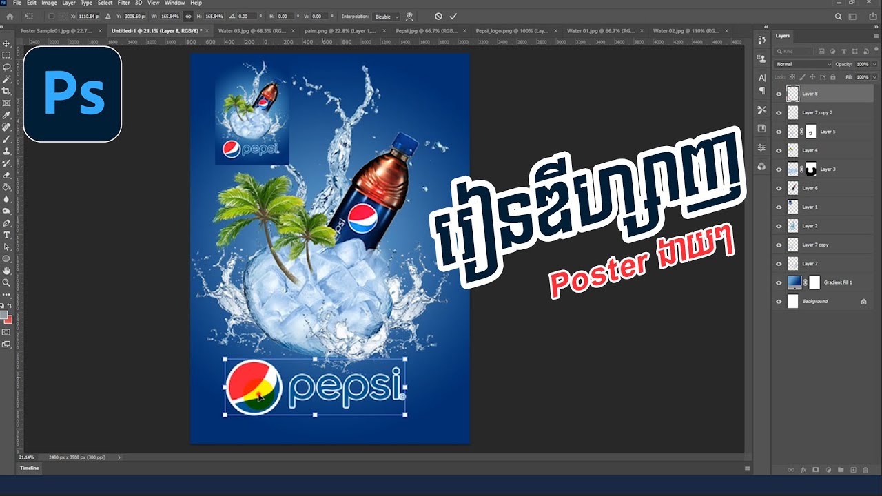Select the Lasso tool
The image size is (882, 496).
(6, 67)
